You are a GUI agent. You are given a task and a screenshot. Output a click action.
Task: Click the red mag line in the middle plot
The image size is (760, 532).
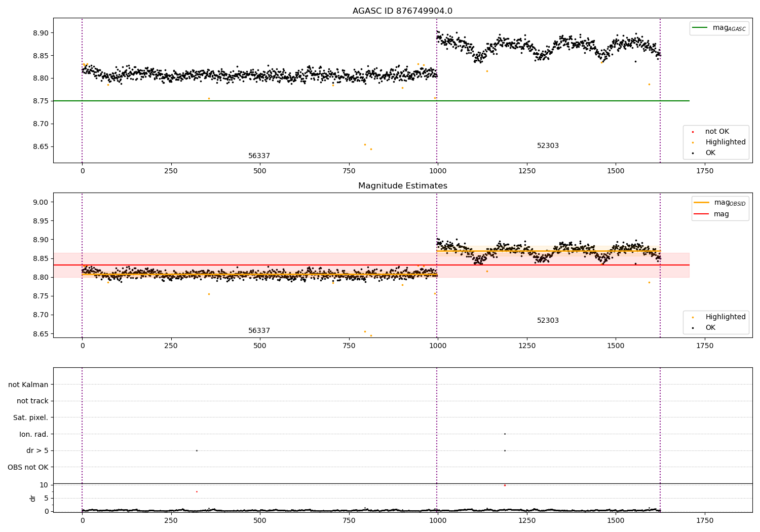(x=371, y=265)
